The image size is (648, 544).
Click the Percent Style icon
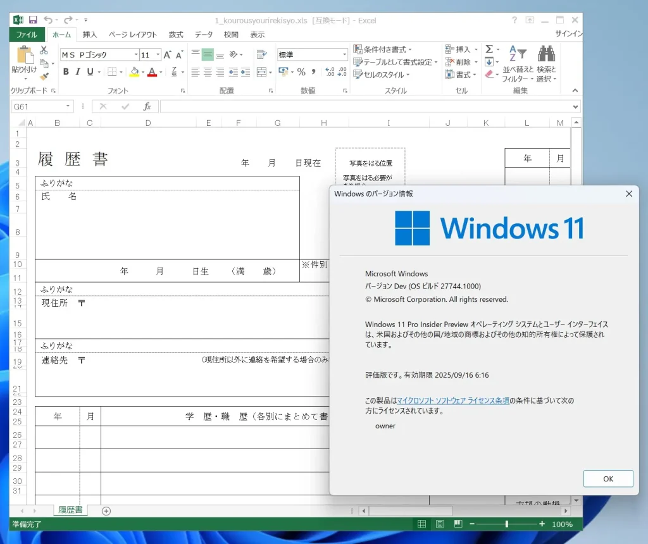301,72
